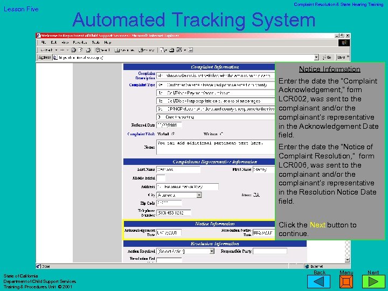Open the Favorites toolbar button

(124, 50)
